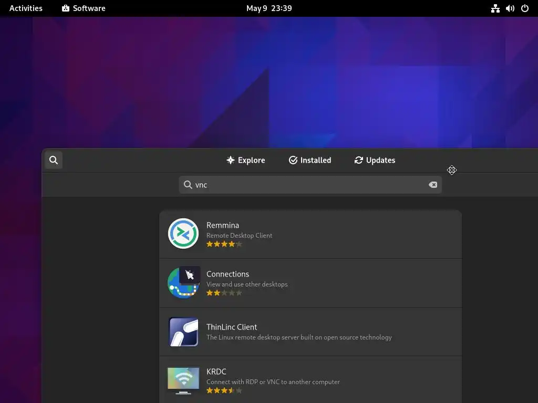Focus the search field containing vnc
Screen dimensions: 538x403
tap(310, 185)
